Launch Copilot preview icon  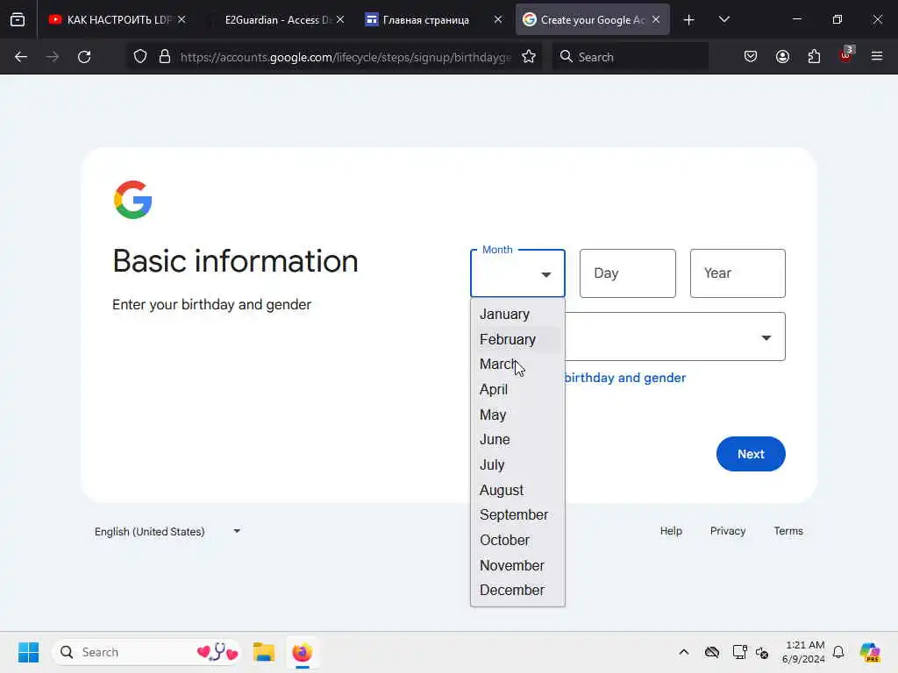[870, 652]
